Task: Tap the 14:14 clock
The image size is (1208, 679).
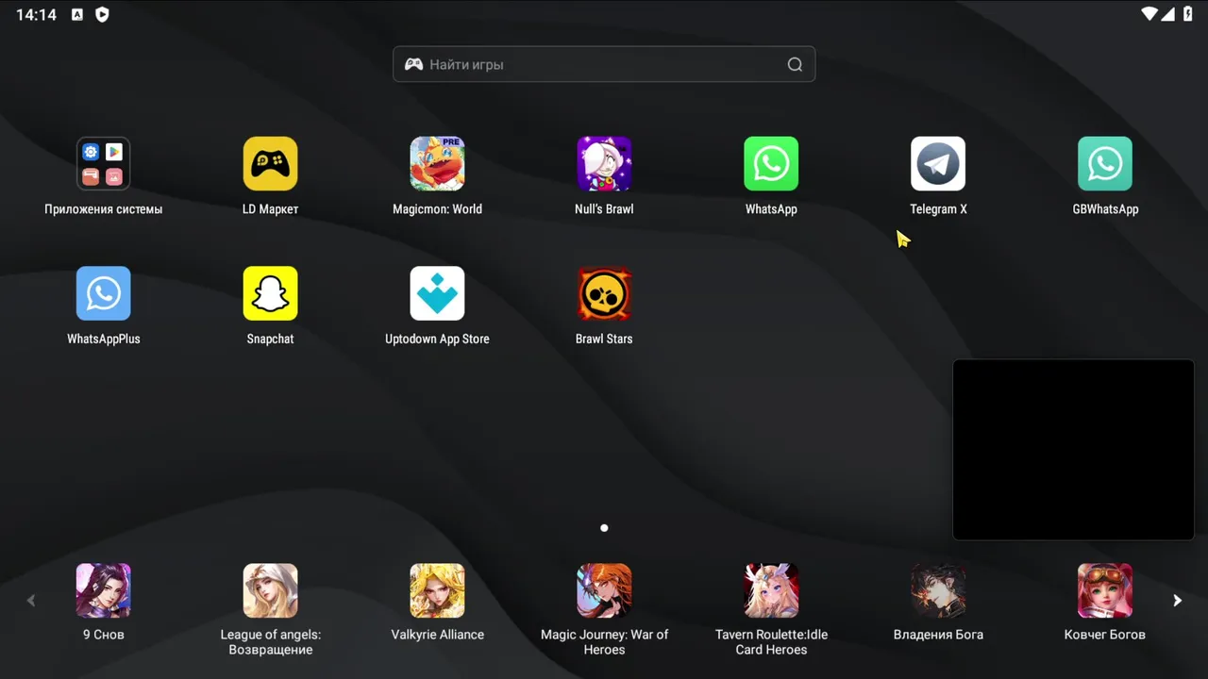Action: coord(36,15)
